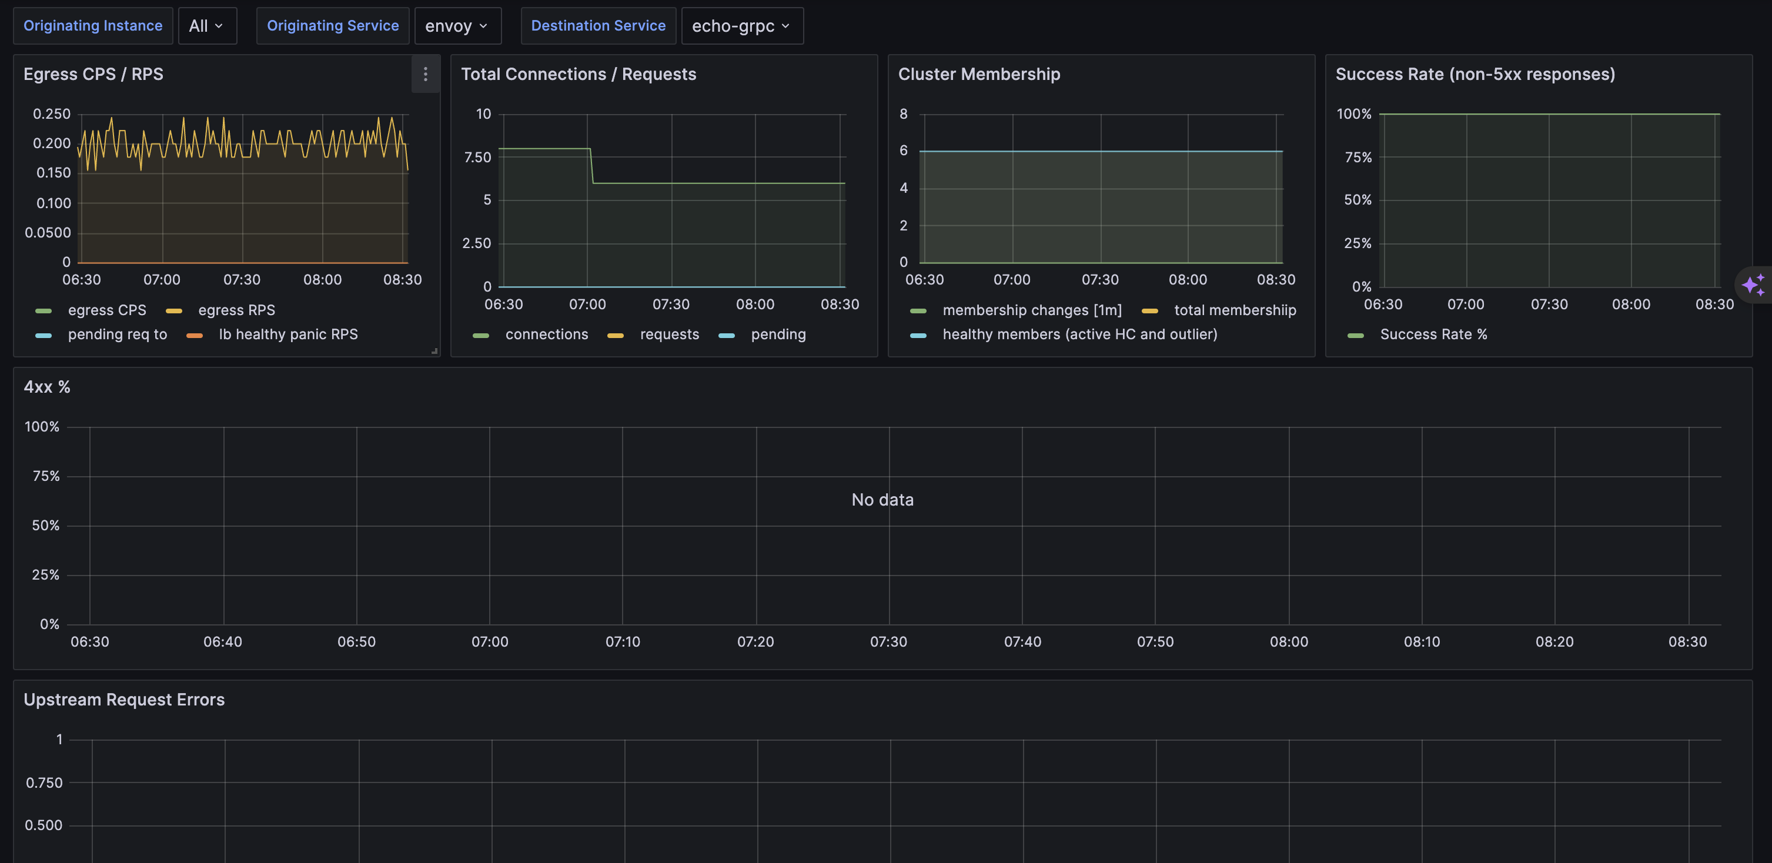Click the blue pending req to swatch

(x=44, y=336)
